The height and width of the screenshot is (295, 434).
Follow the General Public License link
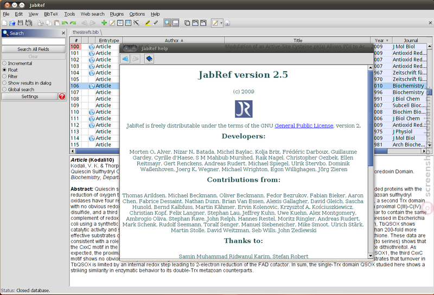[x=304, y=126]
